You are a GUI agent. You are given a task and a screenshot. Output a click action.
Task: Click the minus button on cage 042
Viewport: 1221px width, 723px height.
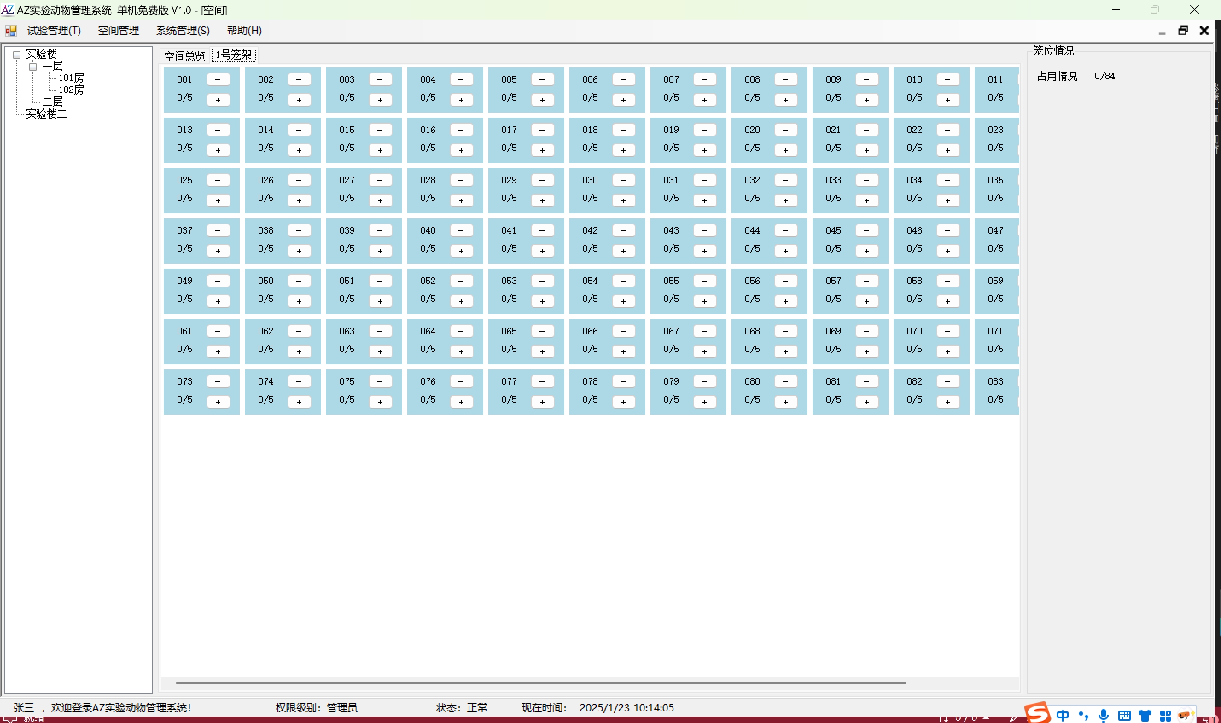[x=624, y=230]
